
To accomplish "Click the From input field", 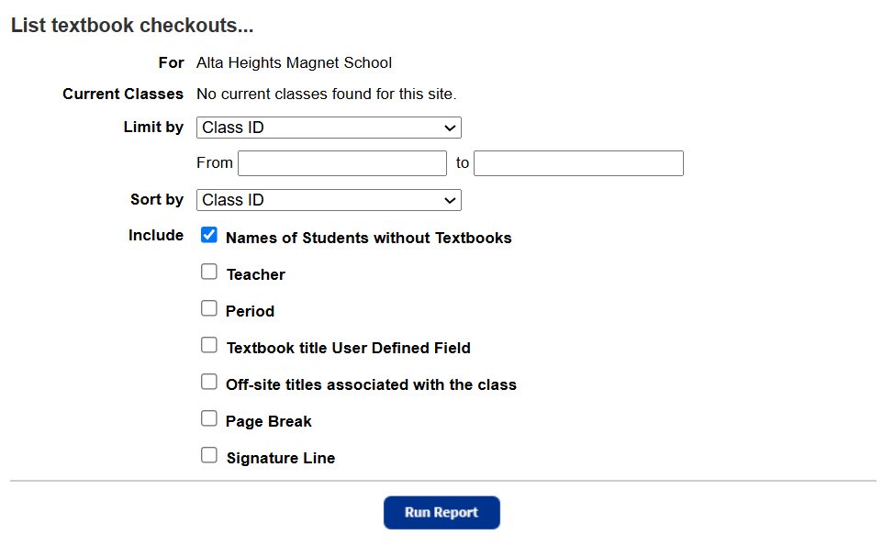I will (x=341, y=163).
